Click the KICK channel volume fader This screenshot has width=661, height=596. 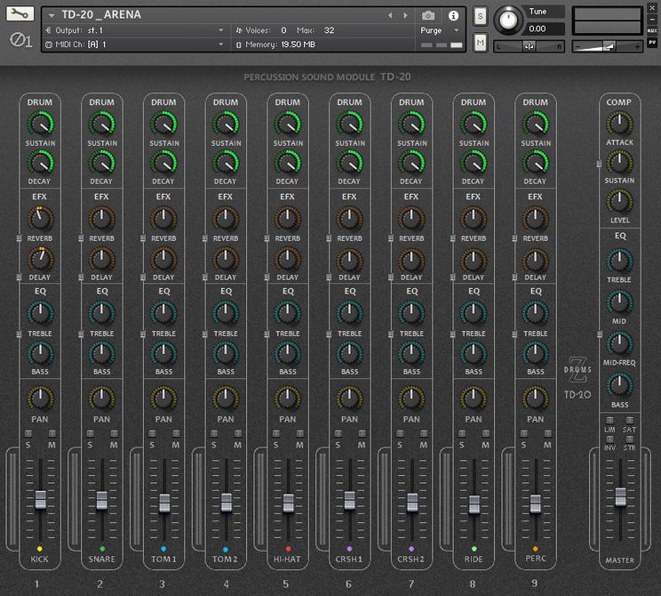pyautogui.click(x=41, y=500)
